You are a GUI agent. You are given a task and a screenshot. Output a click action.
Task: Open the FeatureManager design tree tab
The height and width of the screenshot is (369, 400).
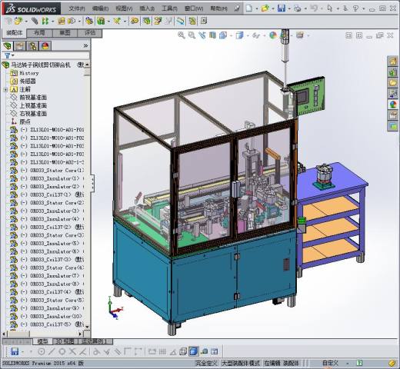click(8, 46)
